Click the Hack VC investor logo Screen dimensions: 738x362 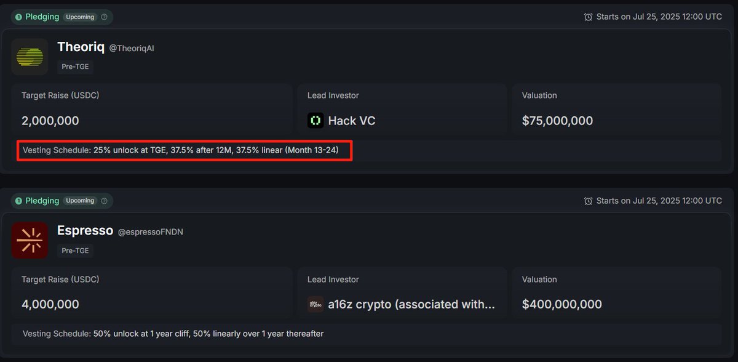(315, 121)
